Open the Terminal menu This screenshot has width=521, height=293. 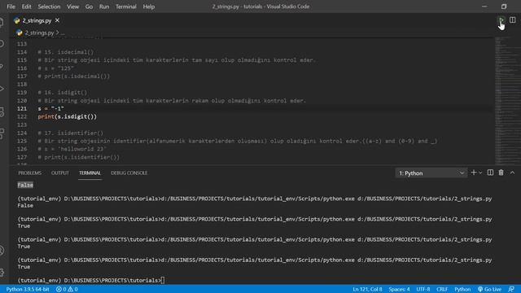click(x=126, y=7)
